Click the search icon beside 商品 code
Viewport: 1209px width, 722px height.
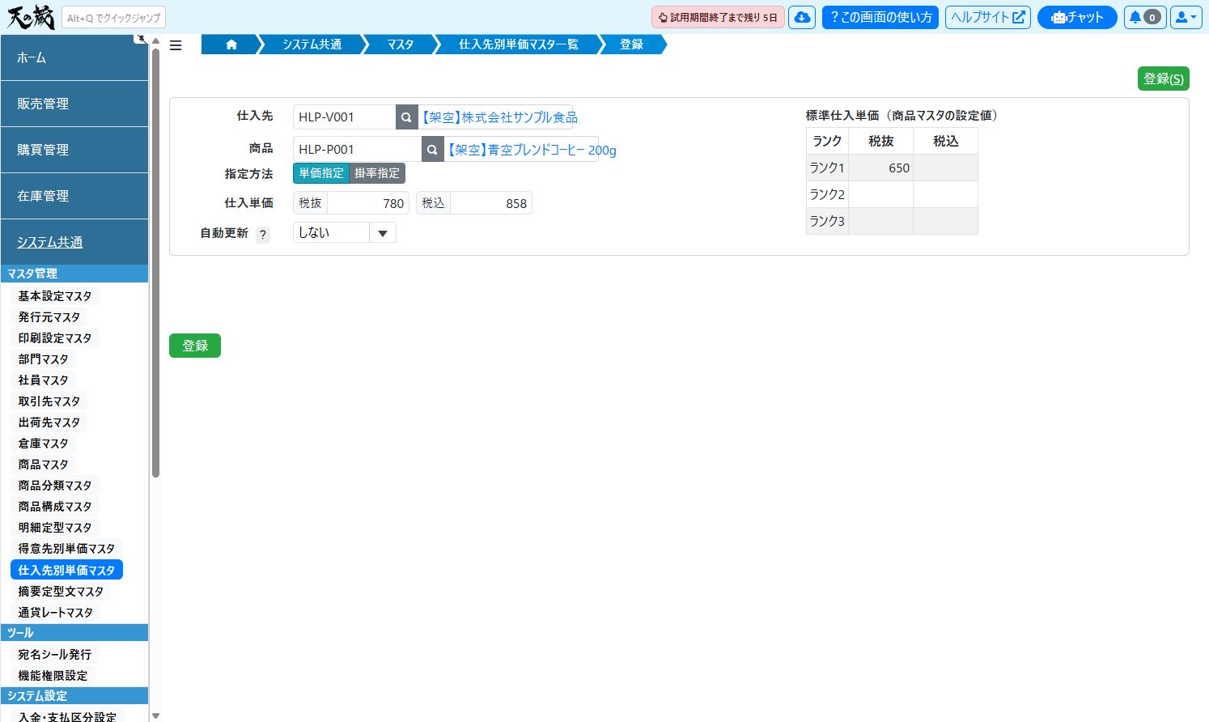pos(433,149)
